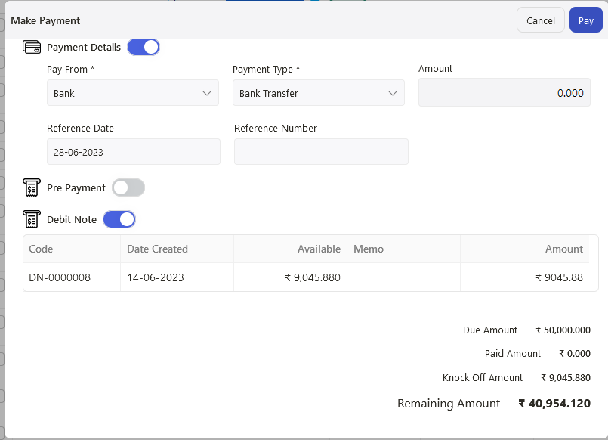608x440 pixels.
Task: Click the Knock Off Amount value
Action: click(566, 377)
